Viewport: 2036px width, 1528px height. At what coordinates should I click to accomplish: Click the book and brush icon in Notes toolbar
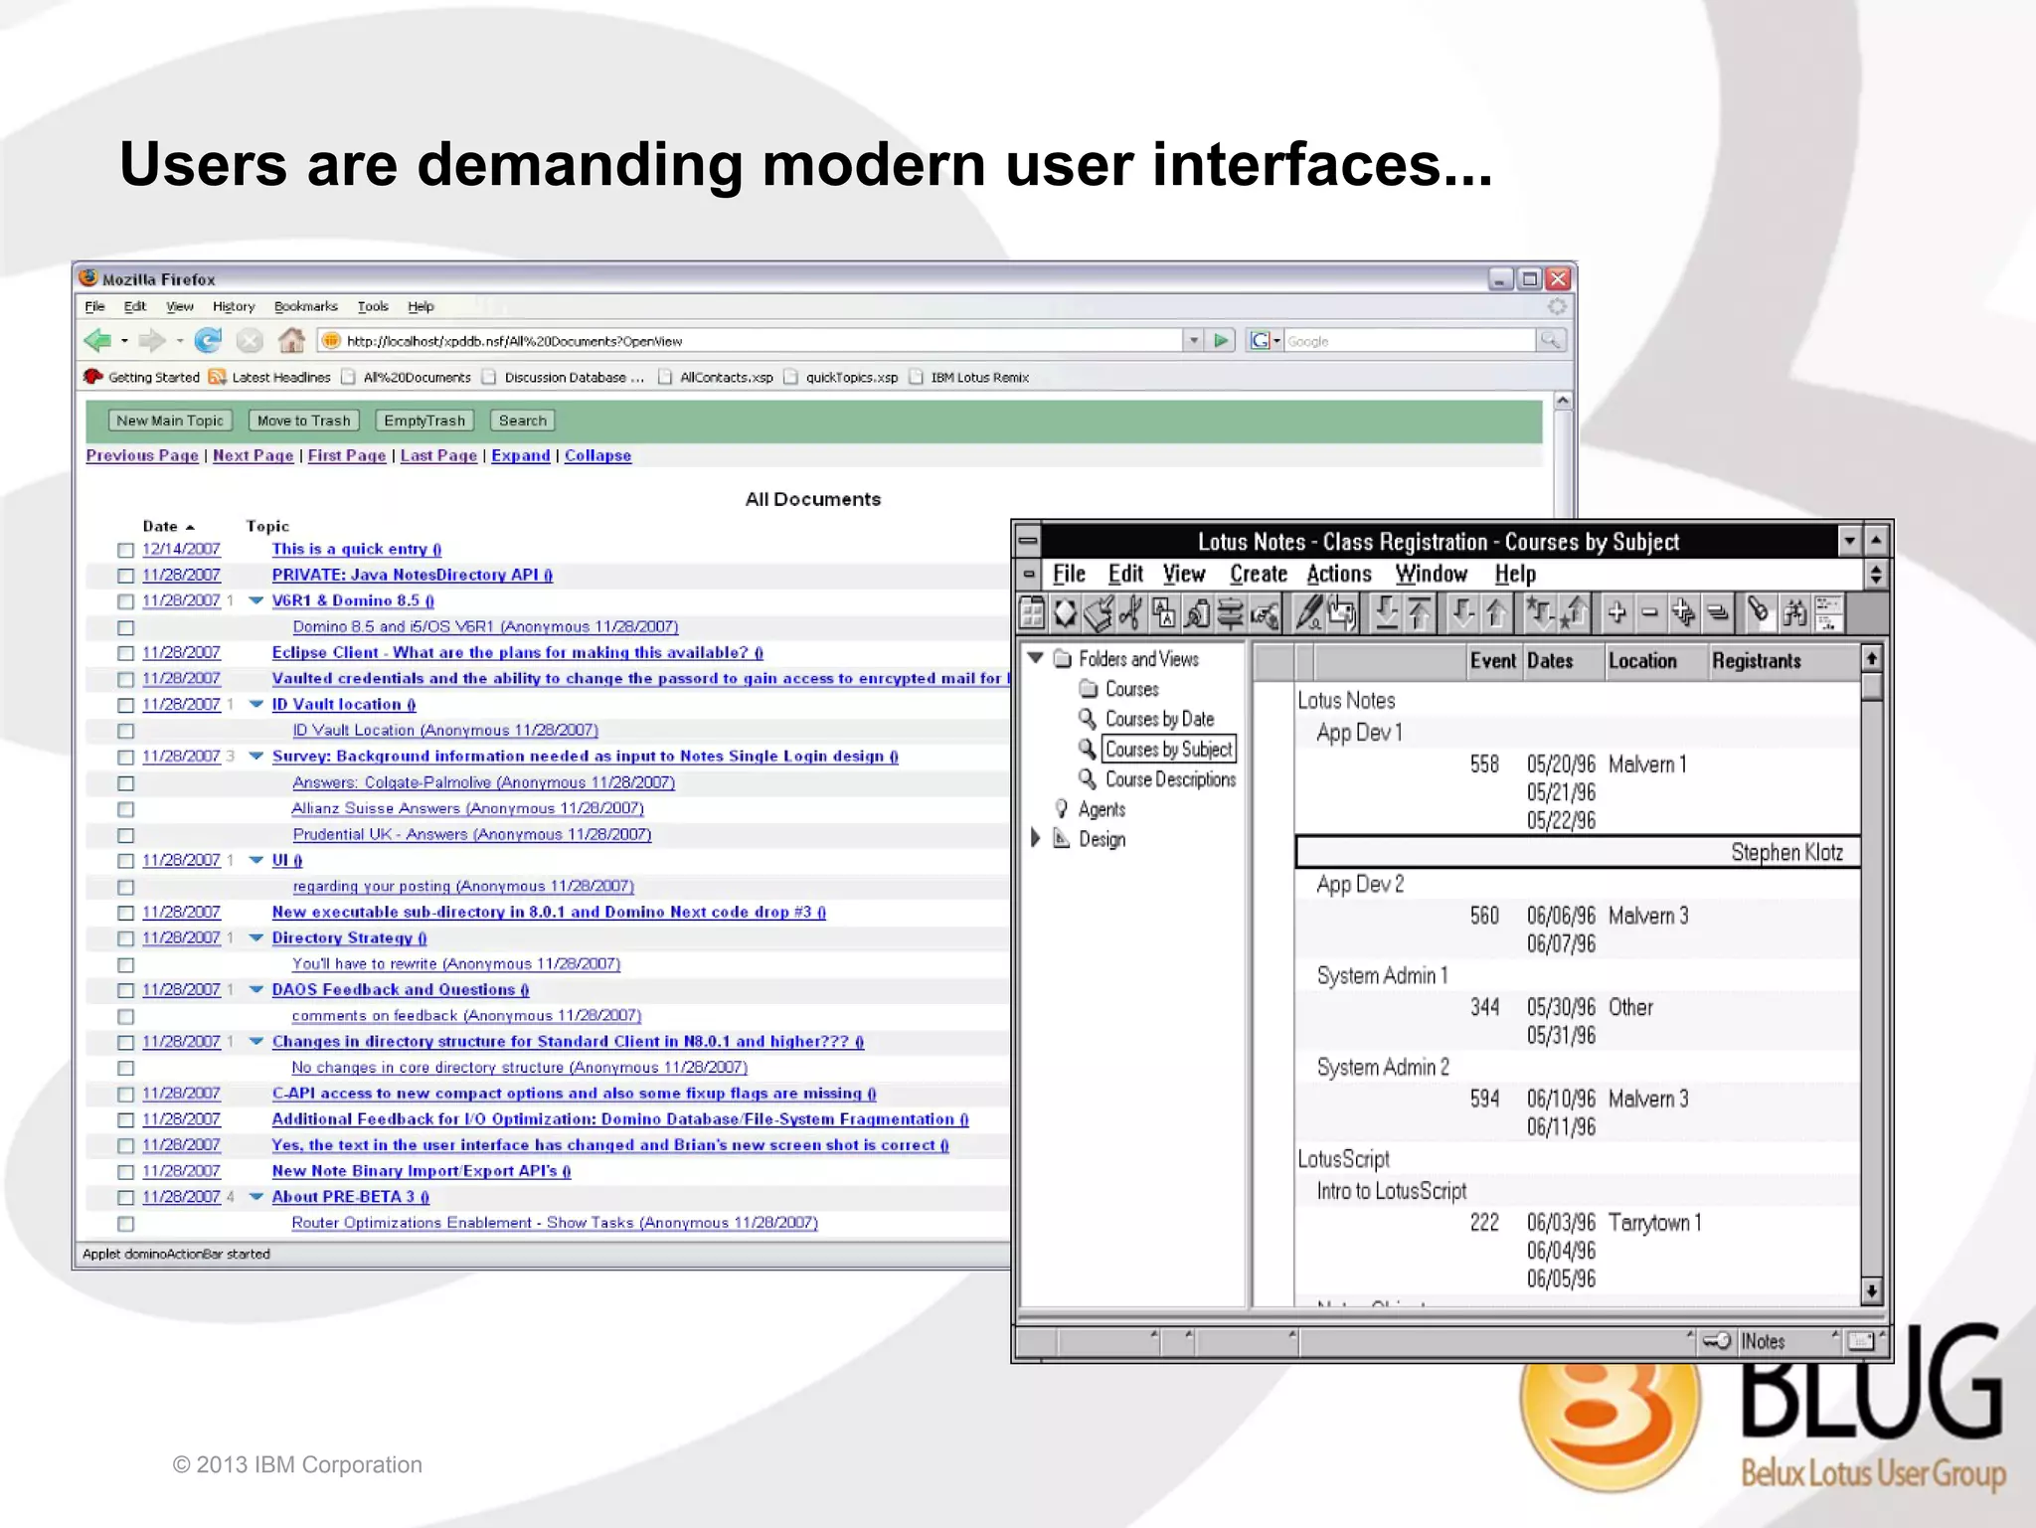coord(1098,613)
